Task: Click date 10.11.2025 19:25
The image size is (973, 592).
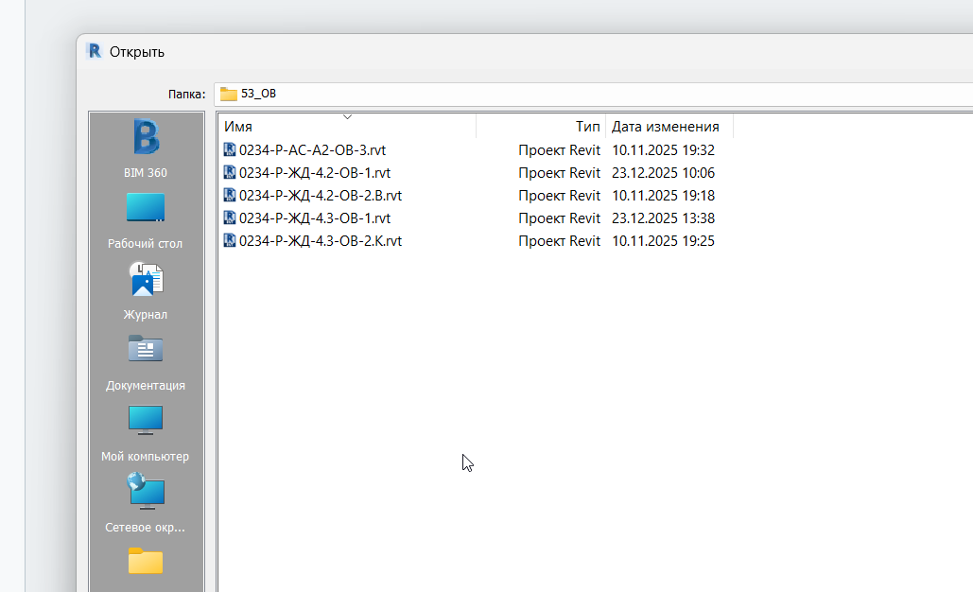Action: click(664, 241)
